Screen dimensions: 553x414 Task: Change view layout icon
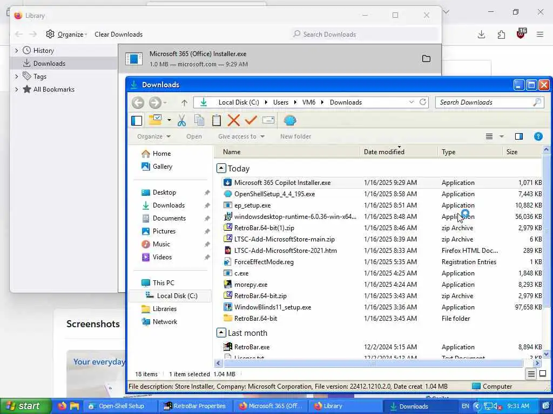coord(489,136)
